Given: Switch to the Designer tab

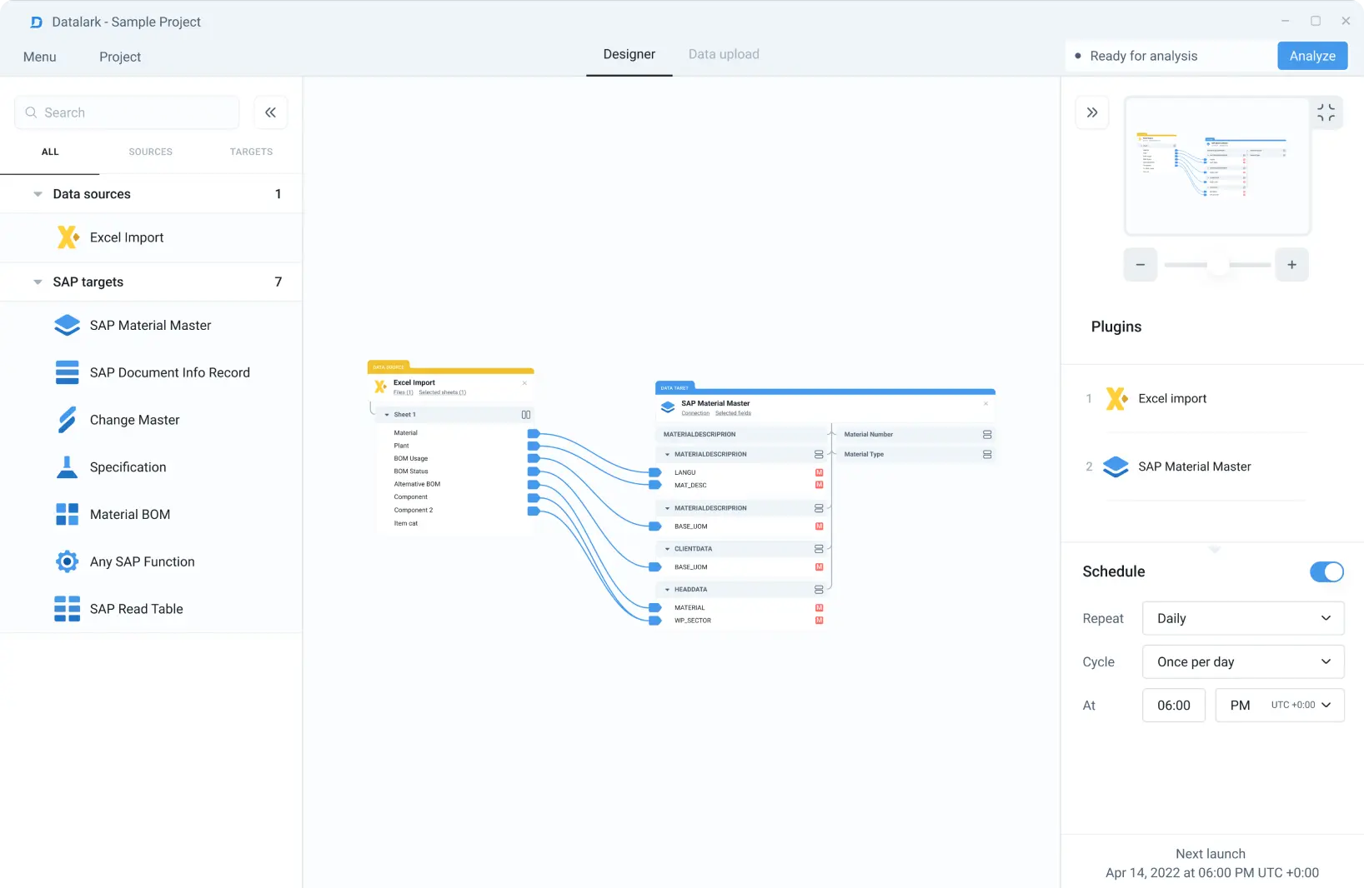Looking at the screenshot, I should click(x=629, y=54).
